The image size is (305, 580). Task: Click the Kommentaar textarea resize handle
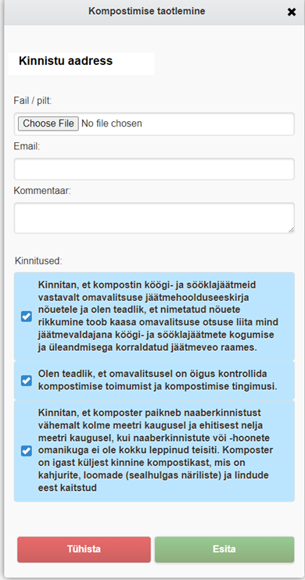point(291,230)
